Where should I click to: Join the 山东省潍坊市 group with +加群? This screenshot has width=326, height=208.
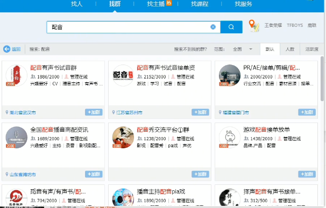click(x=94, y=174)
